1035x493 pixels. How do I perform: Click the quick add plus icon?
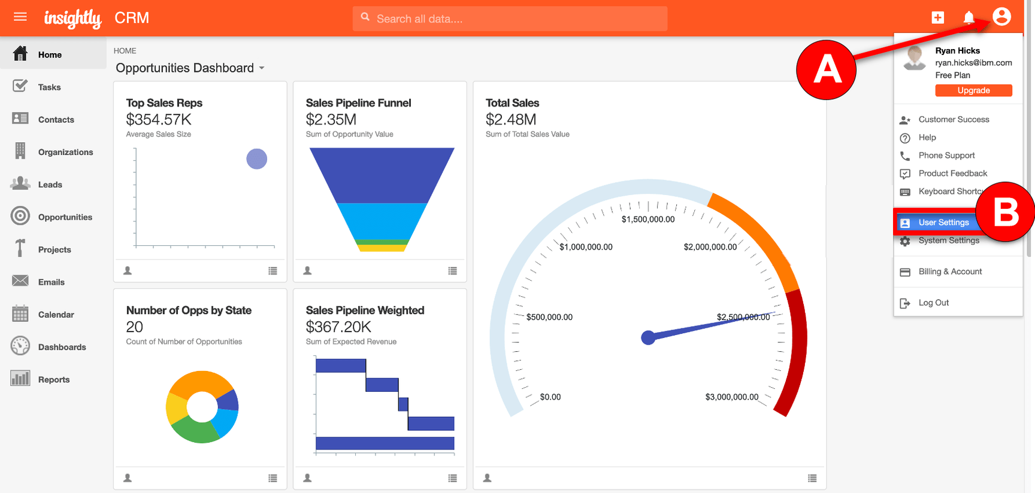938,17
